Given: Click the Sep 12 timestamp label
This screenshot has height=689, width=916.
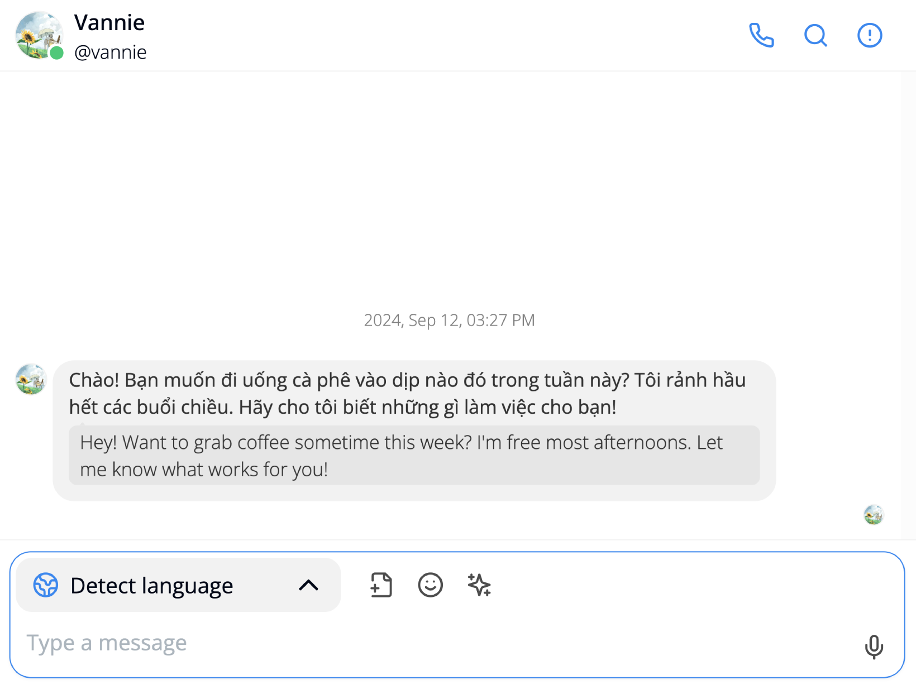Looking at the screenshot, I should pyautogui.click(x=449, y=320).
